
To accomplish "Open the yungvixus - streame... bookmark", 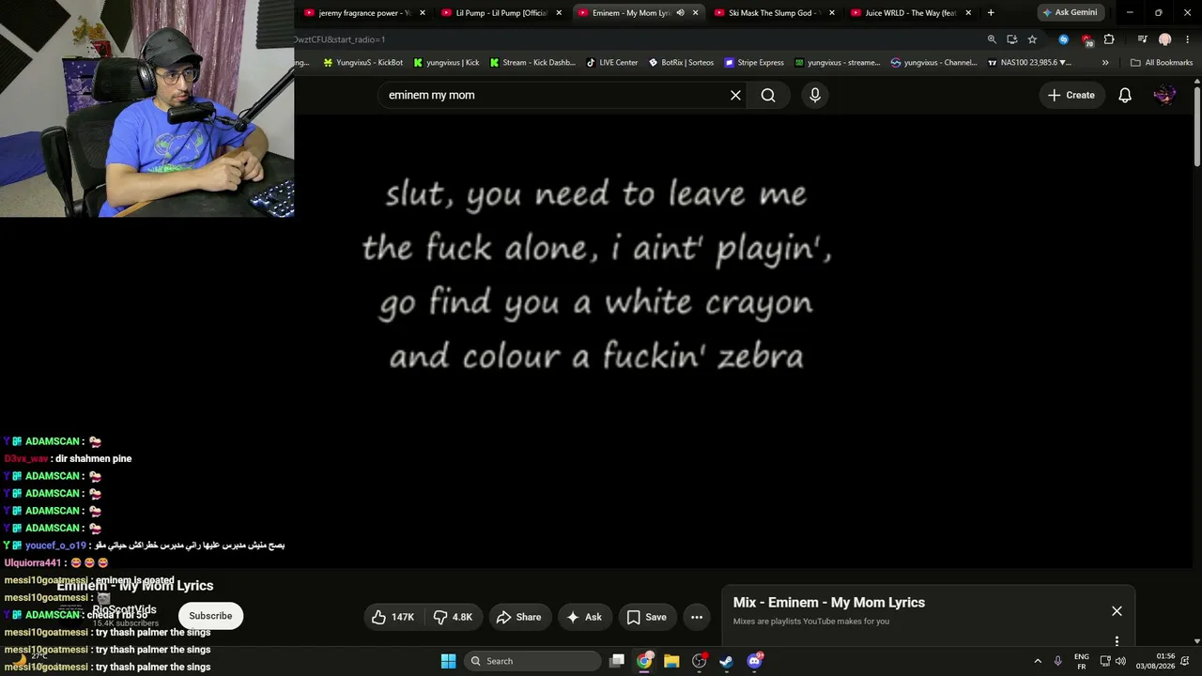I will 838,63.
